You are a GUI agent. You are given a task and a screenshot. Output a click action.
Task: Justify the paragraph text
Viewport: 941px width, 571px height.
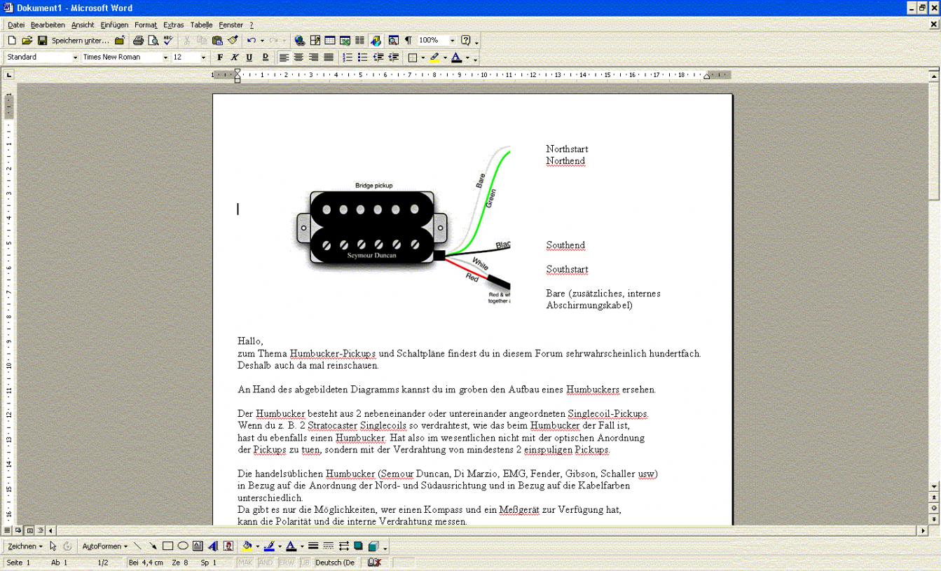coord(329,57)
